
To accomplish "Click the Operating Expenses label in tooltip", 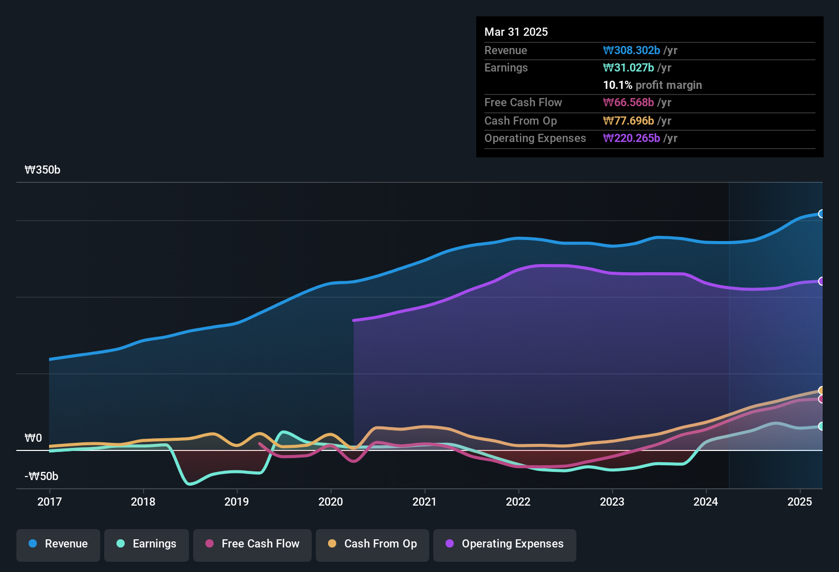I will 535,138.
